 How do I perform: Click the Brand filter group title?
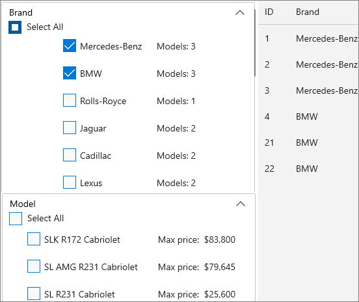(x=21, y=12)
